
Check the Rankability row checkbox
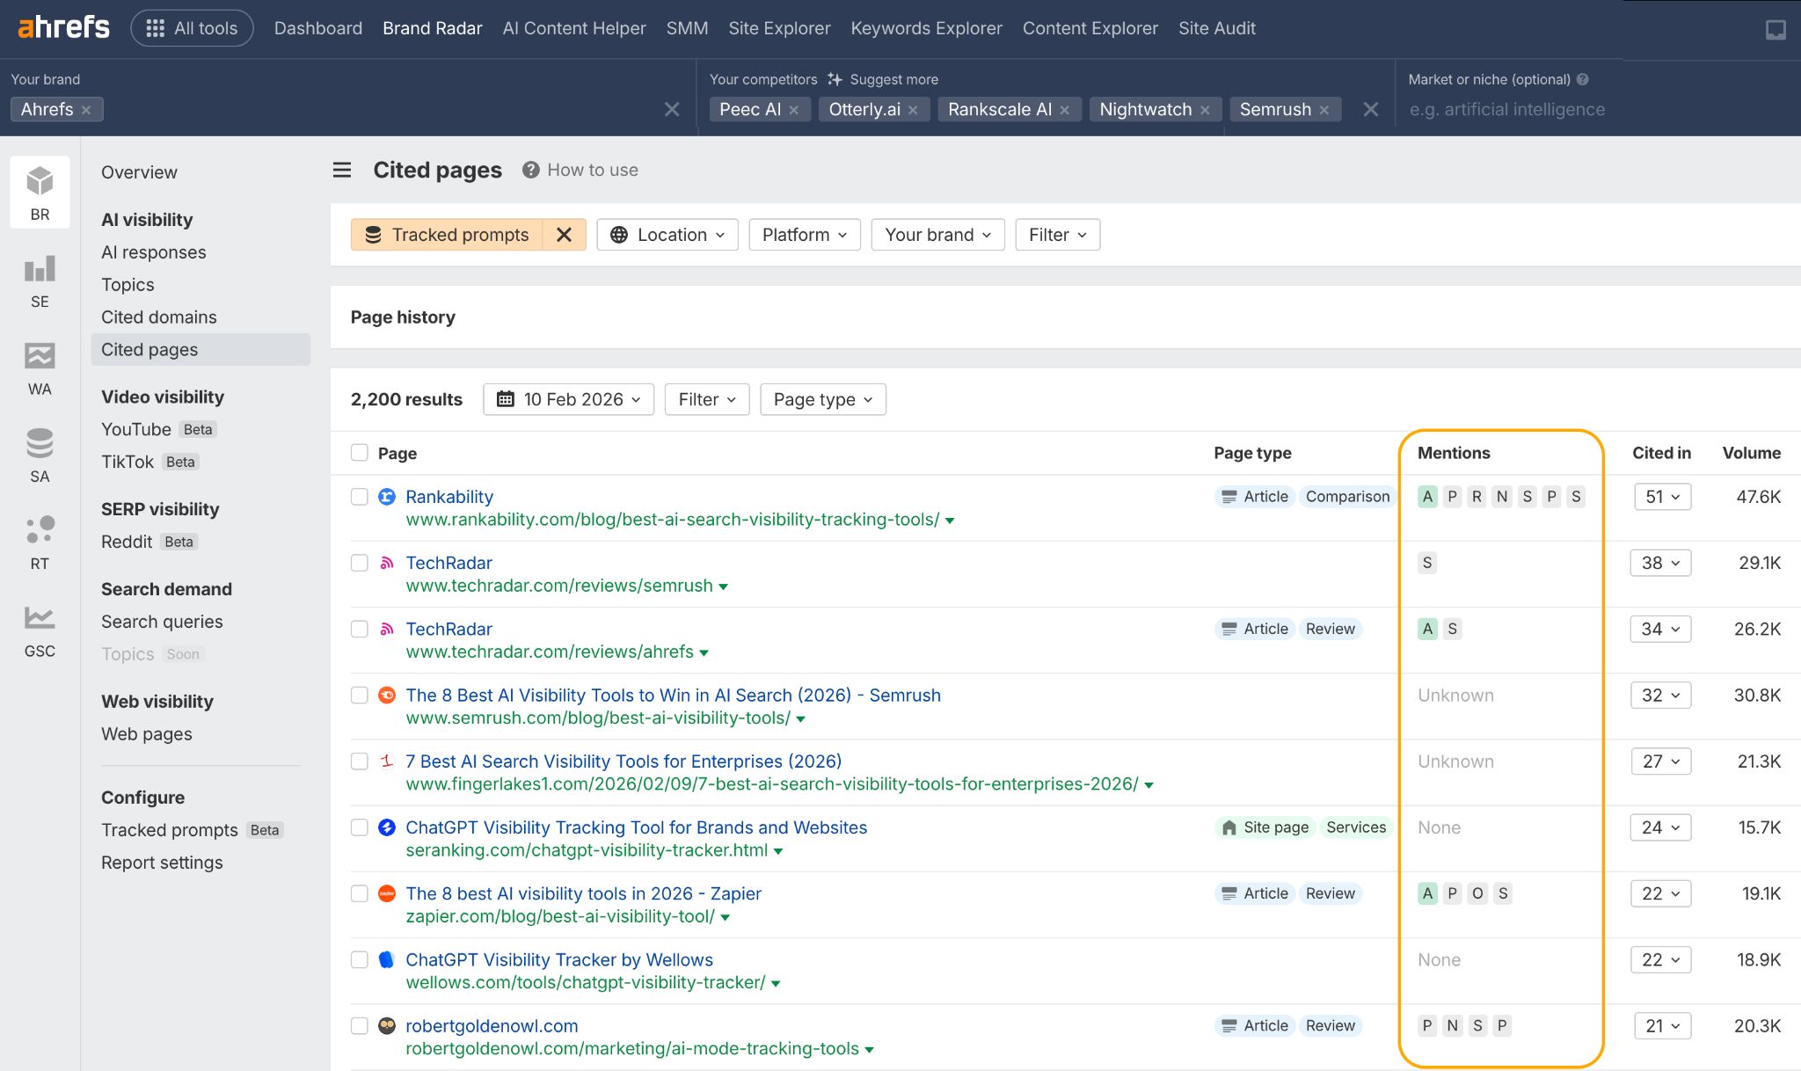(x=359, y=496)
